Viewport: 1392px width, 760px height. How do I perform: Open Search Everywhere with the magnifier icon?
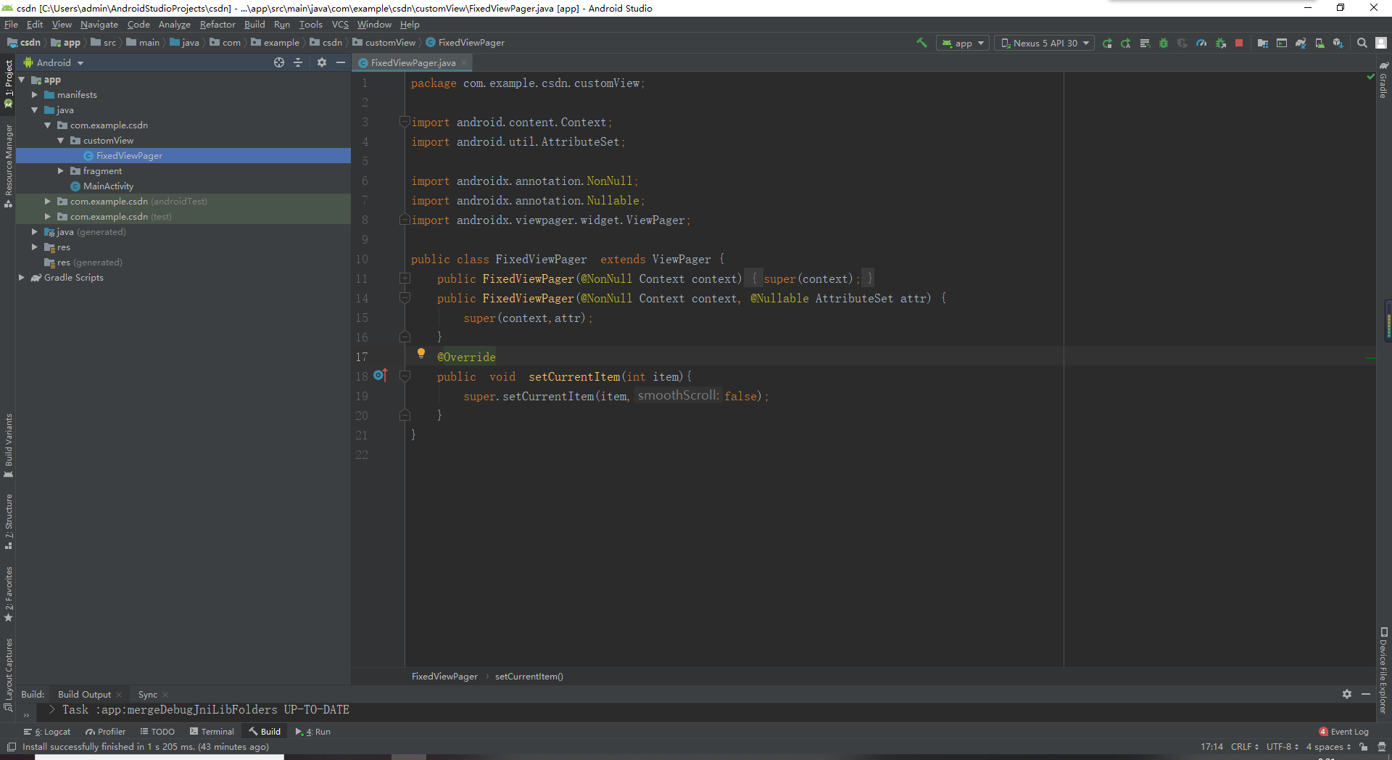(1362, 43)
